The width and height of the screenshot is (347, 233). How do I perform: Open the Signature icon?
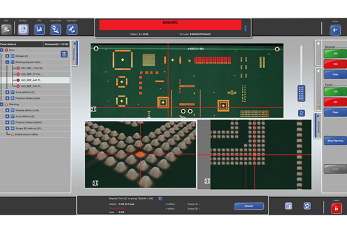72,29
